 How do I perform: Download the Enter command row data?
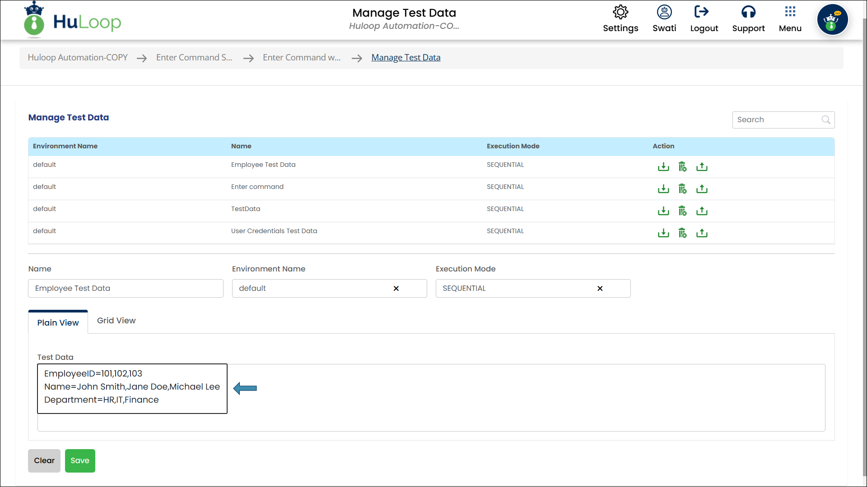pyautogui.click(x=663, y=189)
